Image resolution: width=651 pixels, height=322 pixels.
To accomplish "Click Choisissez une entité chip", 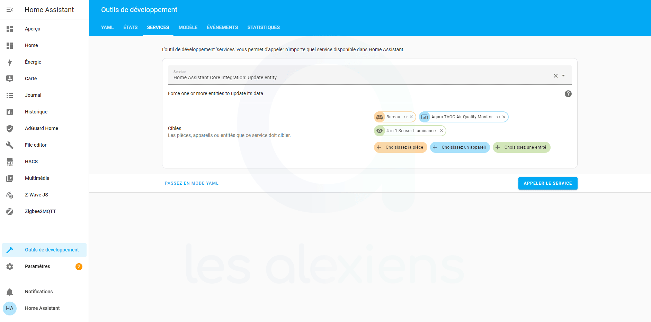I will click(x=521, y=147).
